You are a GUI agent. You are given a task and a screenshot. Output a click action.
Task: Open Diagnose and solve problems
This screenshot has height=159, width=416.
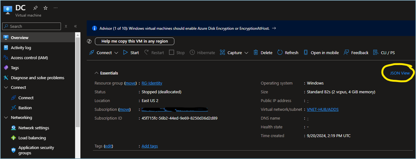pos(38,78)
